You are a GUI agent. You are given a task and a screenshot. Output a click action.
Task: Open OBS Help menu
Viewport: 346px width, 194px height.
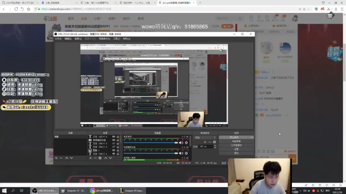tap(127, 39)
